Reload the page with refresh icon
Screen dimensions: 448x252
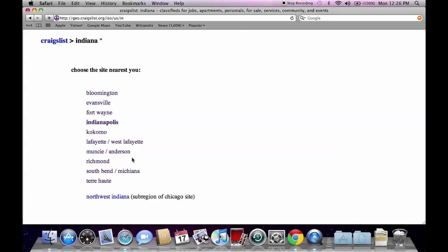[x=292, y=18]
